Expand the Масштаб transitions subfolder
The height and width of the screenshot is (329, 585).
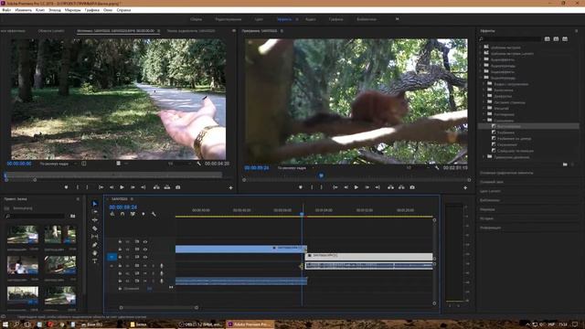[x=484, y=108]
